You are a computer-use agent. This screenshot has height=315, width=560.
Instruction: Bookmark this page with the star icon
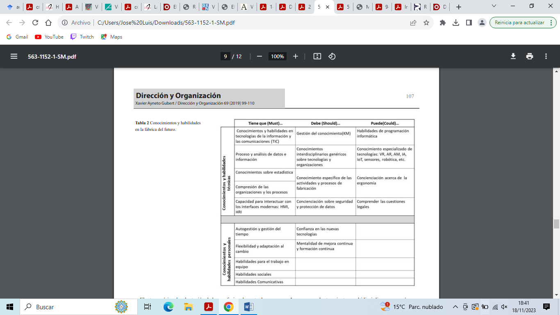click(426, 23)
